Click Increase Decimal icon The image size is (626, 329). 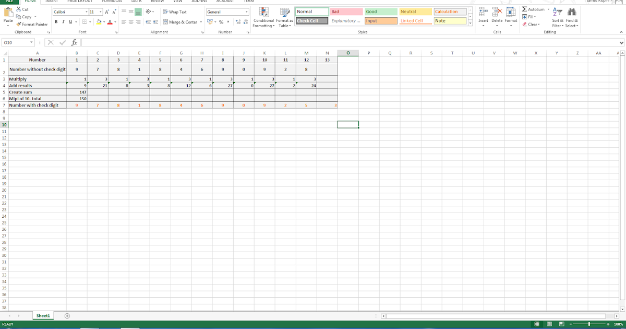(x=238, y=22)
